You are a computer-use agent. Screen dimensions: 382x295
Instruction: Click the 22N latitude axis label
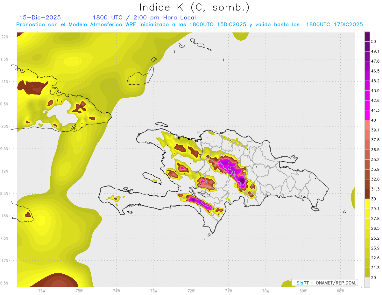coord(5,37)
